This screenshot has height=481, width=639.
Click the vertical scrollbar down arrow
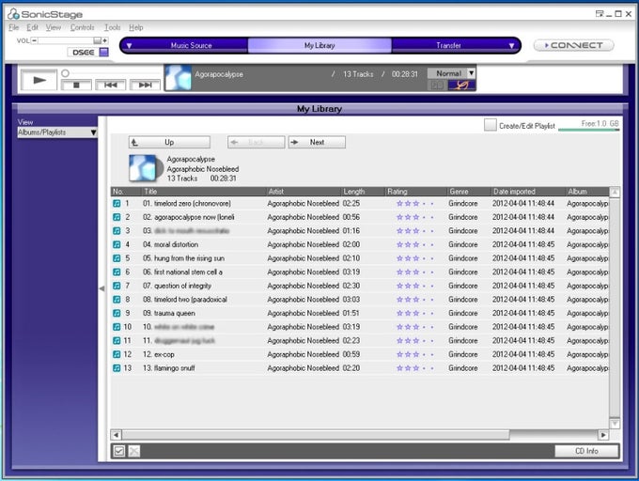(615, 424)
